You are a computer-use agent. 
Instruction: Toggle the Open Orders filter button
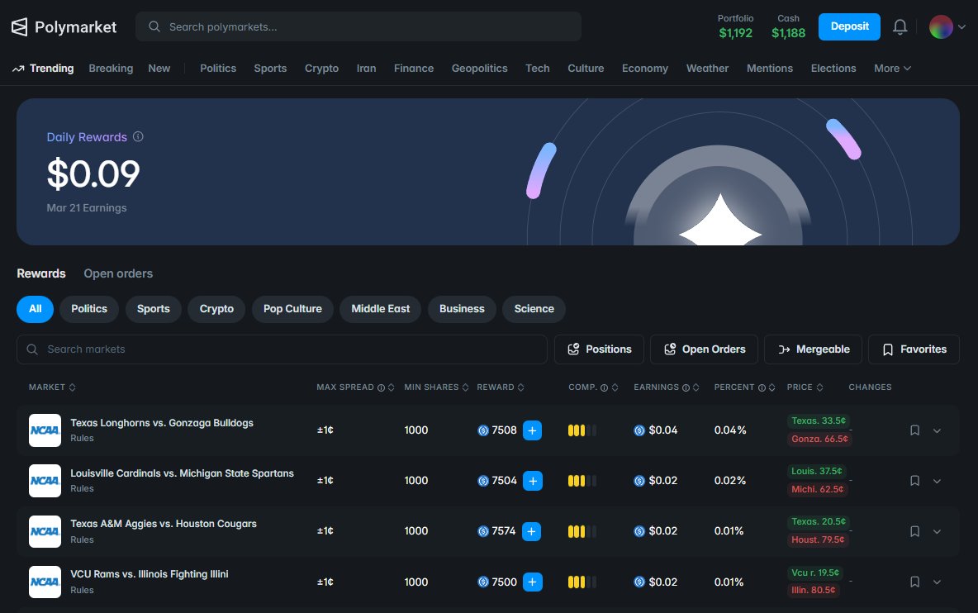[705, 349]
